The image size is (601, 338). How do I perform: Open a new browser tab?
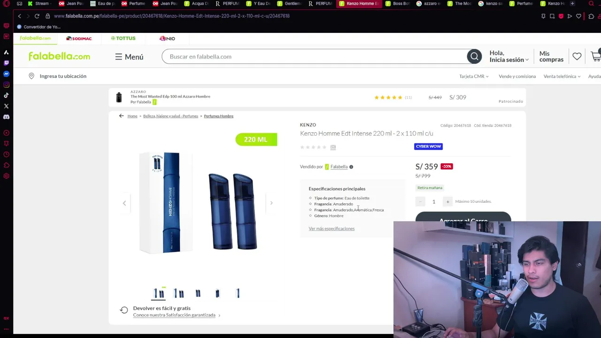click(x=572, y=4)
